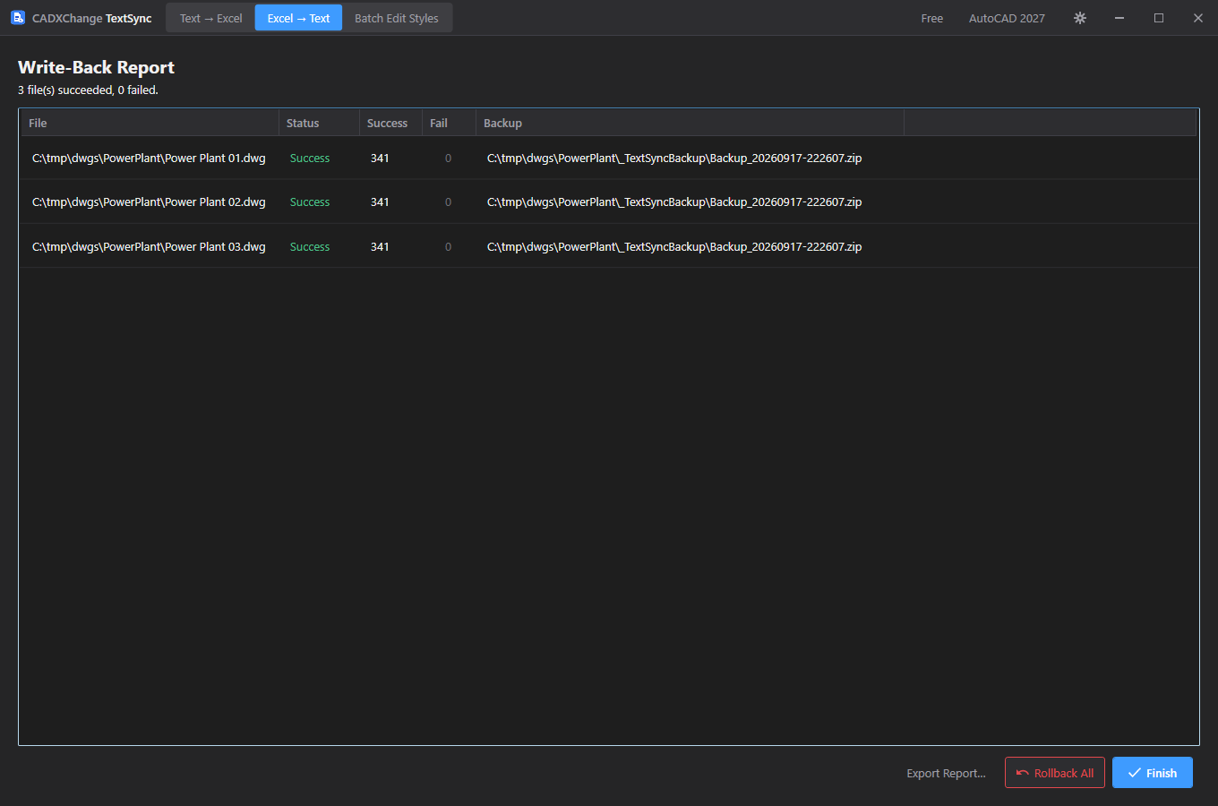The width and height of the screenshot is (1218, 806).
Task: Click the Rollback All button
Action: click(x=1055, y=773)
